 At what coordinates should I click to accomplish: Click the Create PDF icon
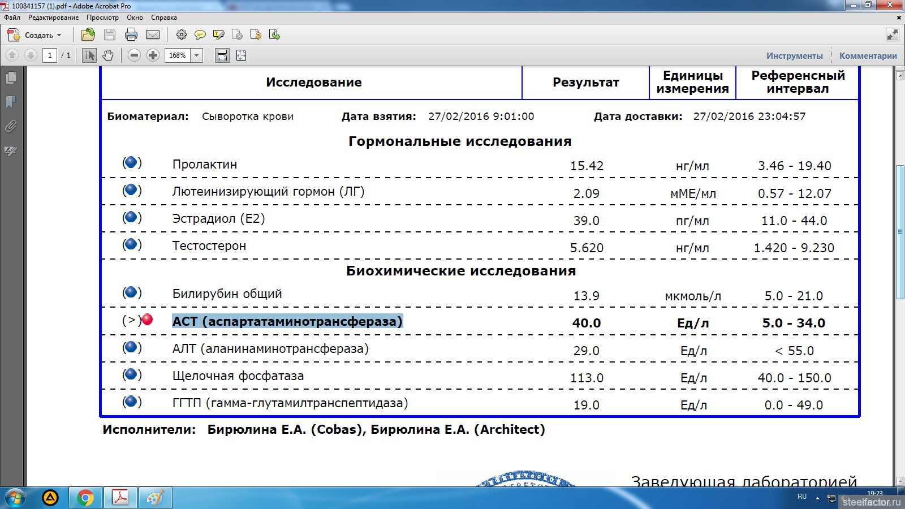(13, 35)
